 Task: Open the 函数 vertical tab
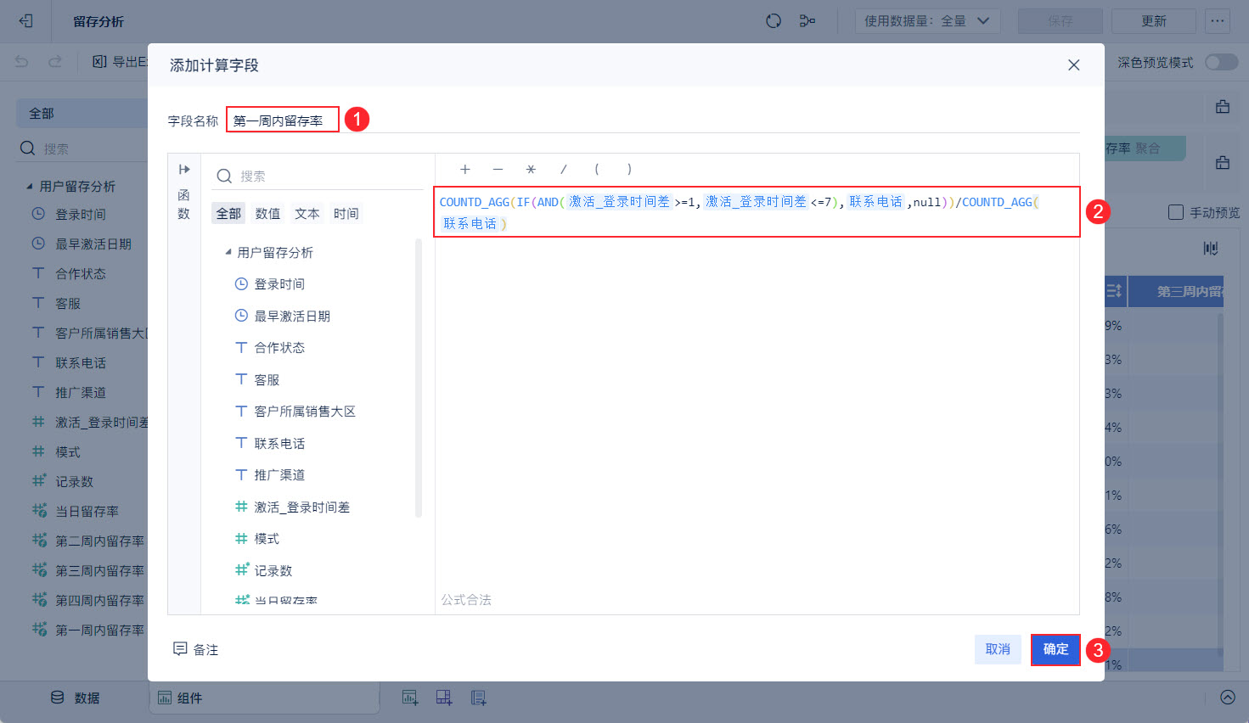click(183, 205)
